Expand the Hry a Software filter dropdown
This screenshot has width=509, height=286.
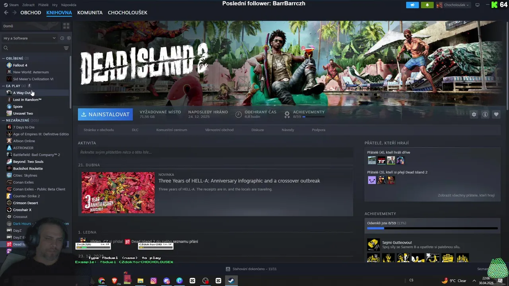30,38
